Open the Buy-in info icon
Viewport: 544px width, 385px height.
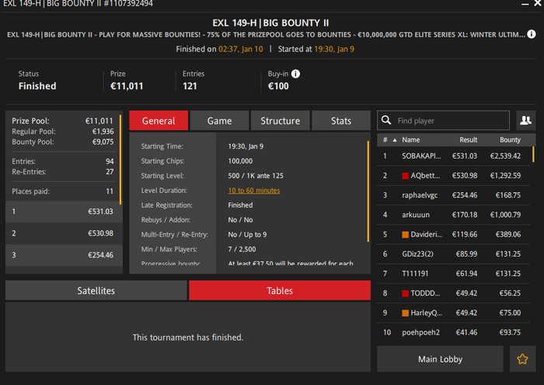295,74
